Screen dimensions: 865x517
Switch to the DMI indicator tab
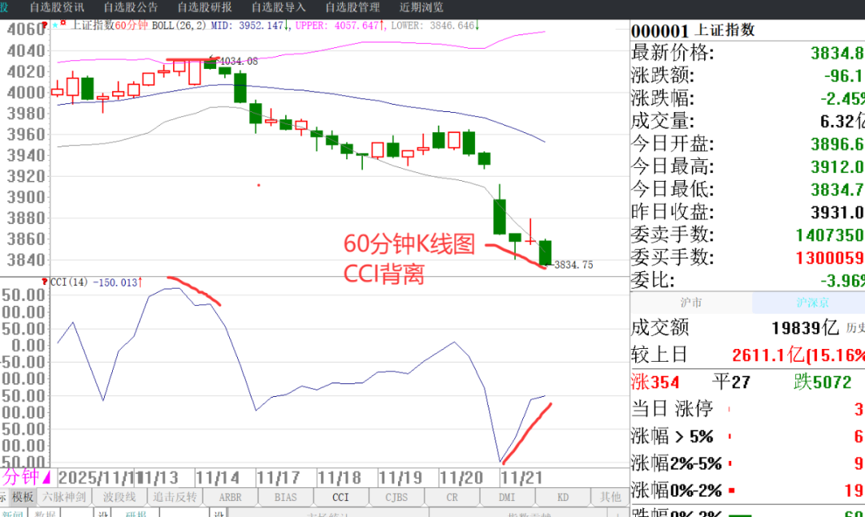coord(507,497)
